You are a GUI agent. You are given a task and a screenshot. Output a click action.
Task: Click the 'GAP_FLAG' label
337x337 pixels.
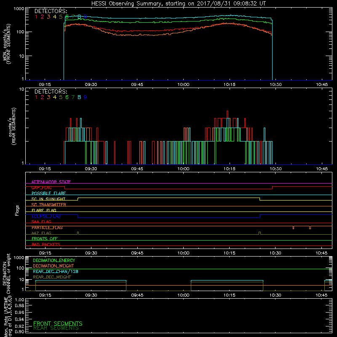[x=41, y=187]
